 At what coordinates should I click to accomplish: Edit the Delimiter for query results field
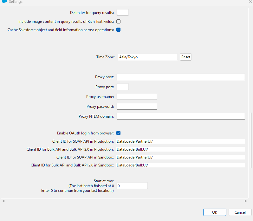click(122, 13)
